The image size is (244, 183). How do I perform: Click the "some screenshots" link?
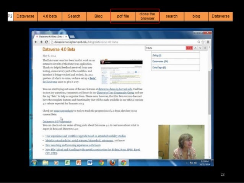(63, 111)
